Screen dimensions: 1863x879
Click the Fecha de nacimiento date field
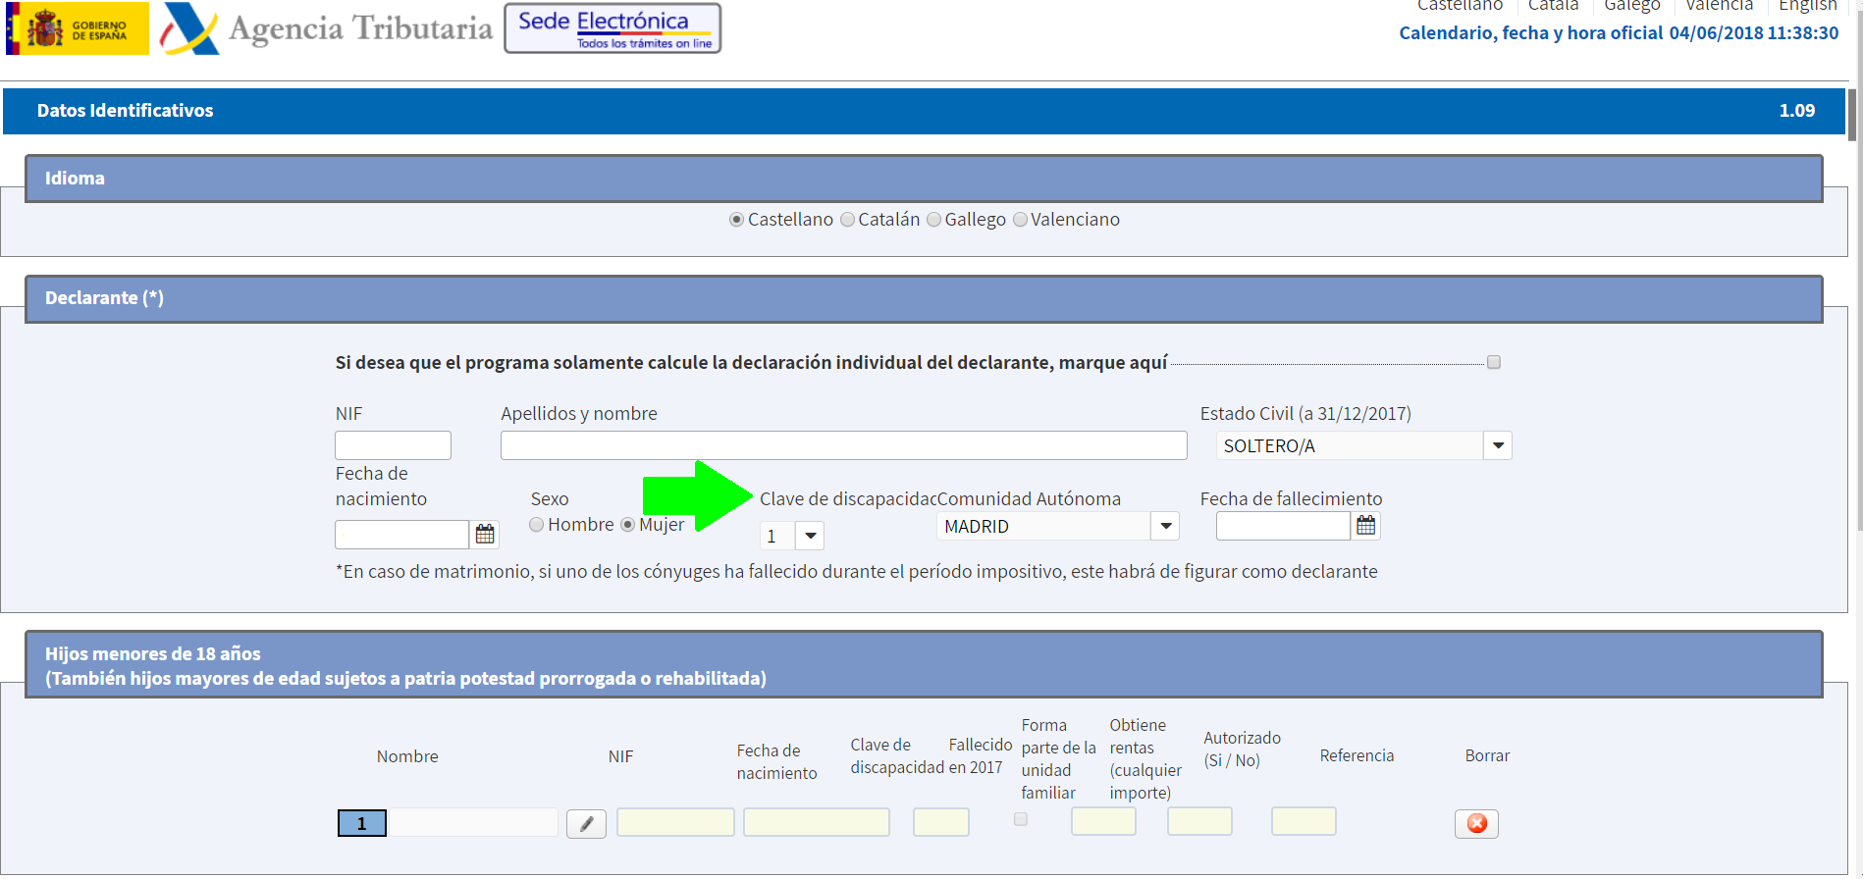[x=401, y=535]
